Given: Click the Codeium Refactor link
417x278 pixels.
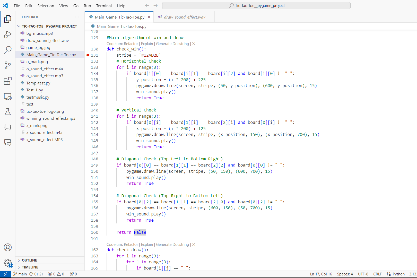Looking at the screenshot, I should (x=131, y=44).
